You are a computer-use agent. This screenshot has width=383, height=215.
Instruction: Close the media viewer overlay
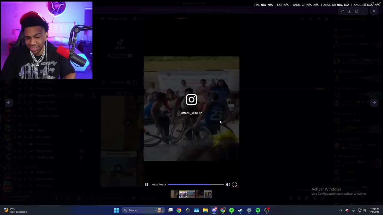tap(374, 11)
